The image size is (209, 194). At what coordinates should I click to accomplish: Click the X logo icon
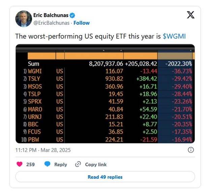click(190, 14)
